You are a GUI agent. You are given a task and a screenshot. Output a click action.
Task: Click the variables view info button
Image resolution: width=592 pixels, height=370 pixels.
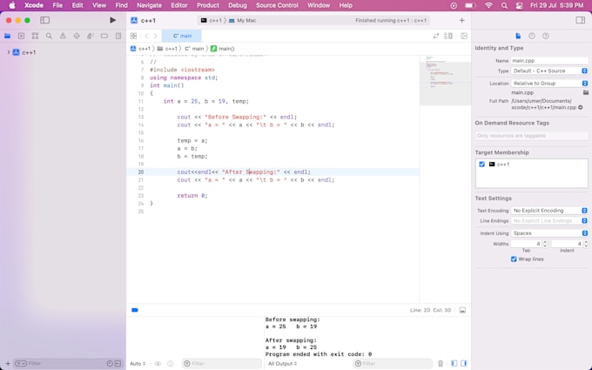(x=171, y=364)
